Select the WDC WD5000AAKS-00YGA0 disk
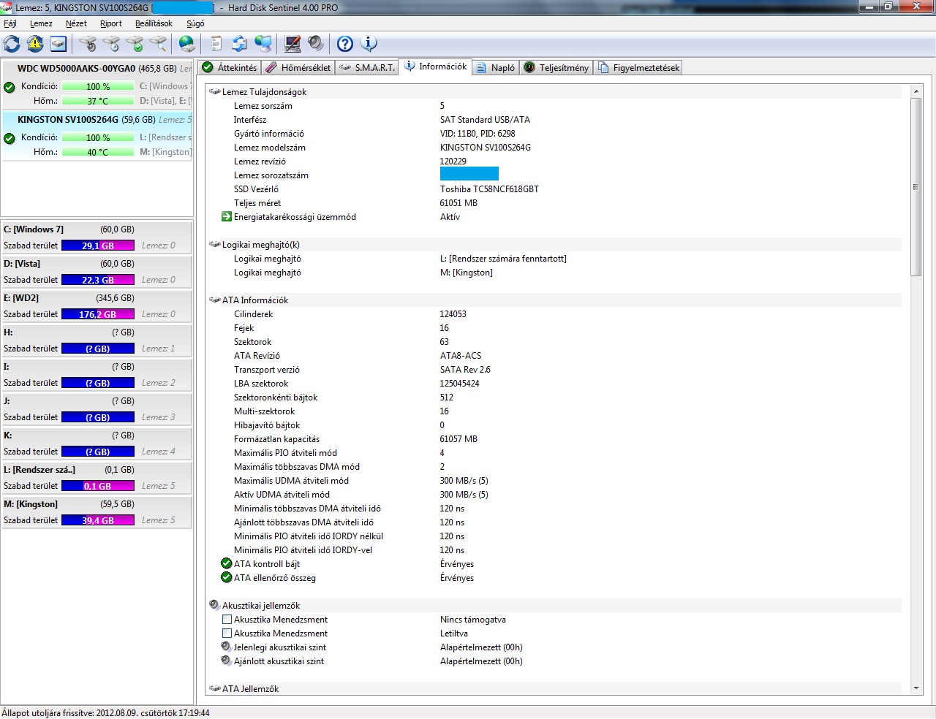 click(97, 85)
